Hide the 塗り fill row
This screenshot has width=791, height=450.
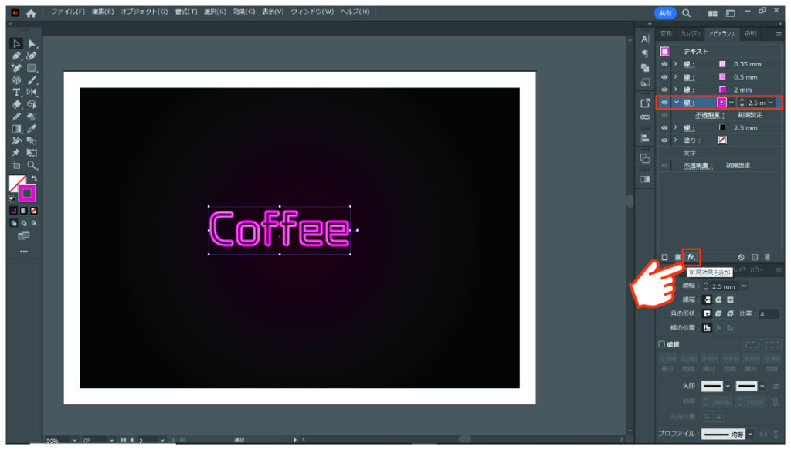point(664,140)
